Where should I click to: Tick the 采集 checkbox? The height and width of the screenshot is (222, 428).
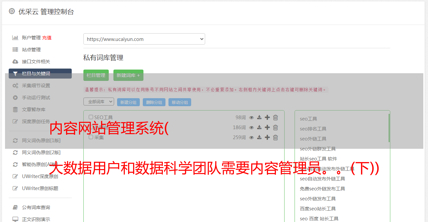pos(91,137)
